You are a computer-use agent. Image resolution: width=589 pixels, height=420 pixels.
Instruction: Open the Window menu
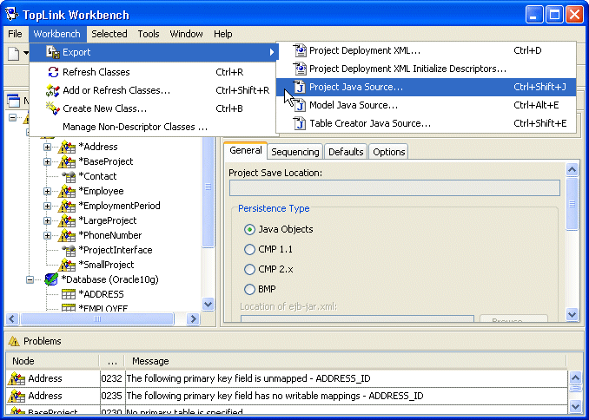[186, 34]
